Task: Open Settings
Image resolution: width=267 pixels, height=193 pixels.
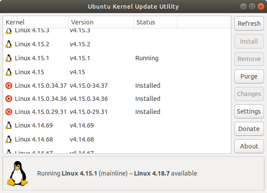Action: coord(249,111)
